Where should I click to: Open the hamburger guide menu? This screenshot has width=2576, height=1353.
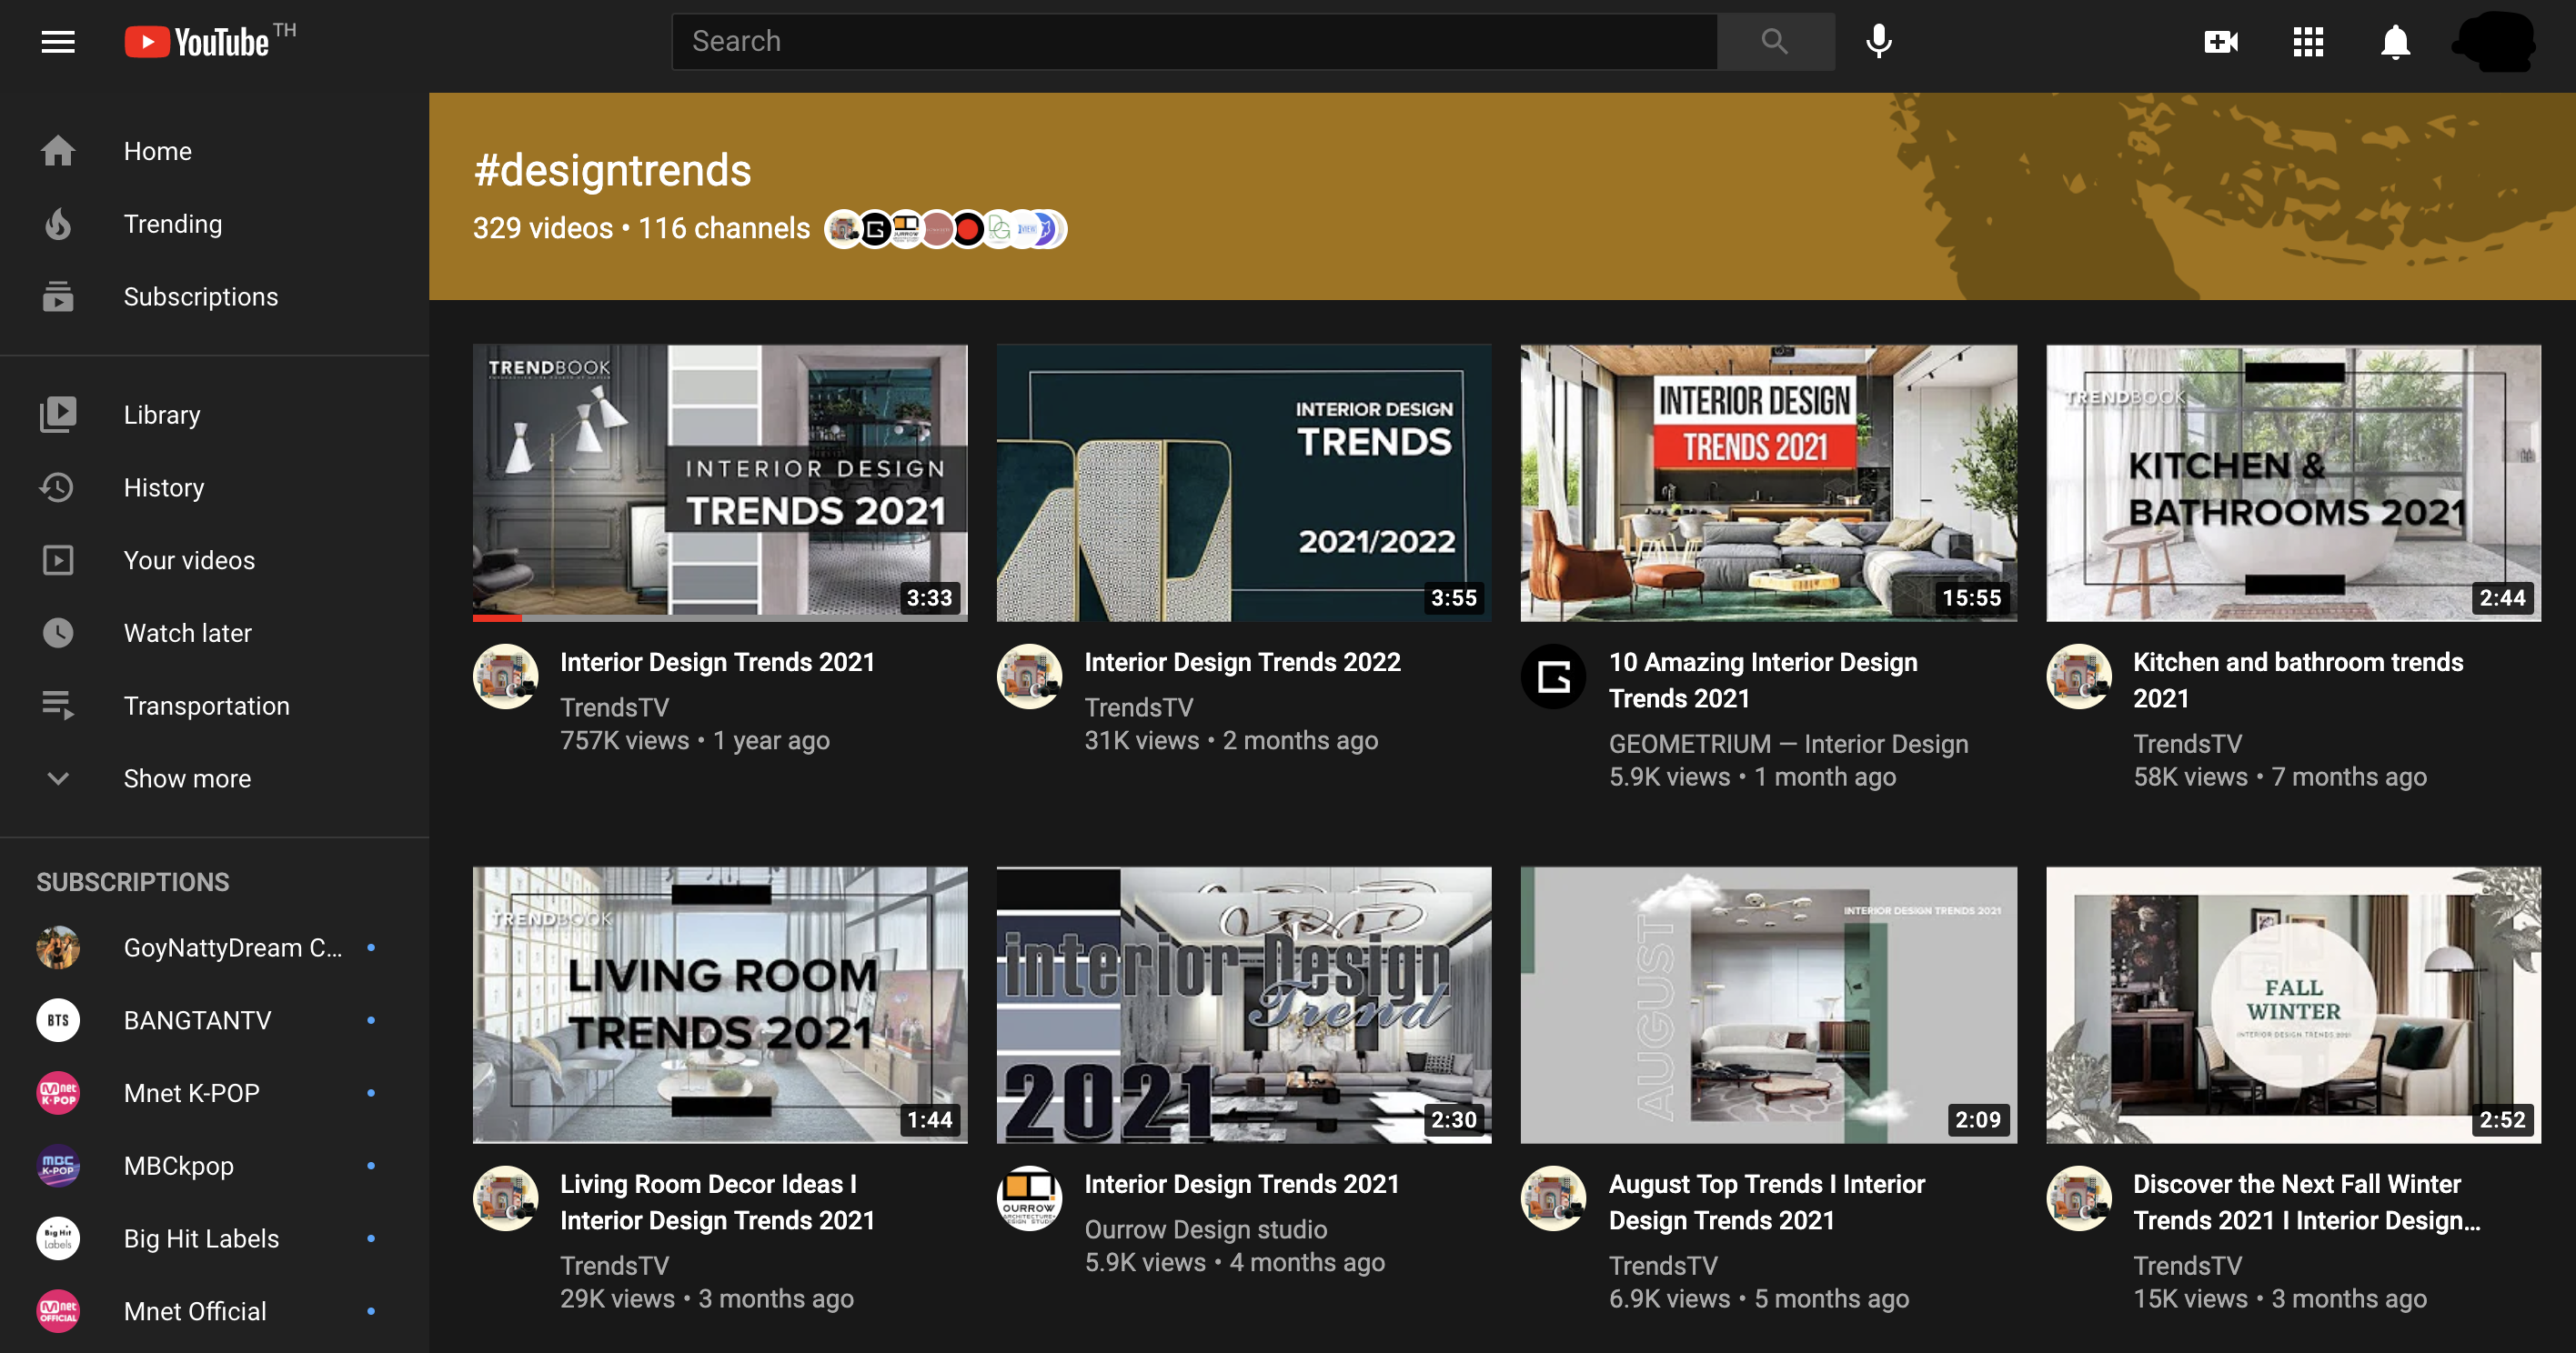[x=58, y=42]
